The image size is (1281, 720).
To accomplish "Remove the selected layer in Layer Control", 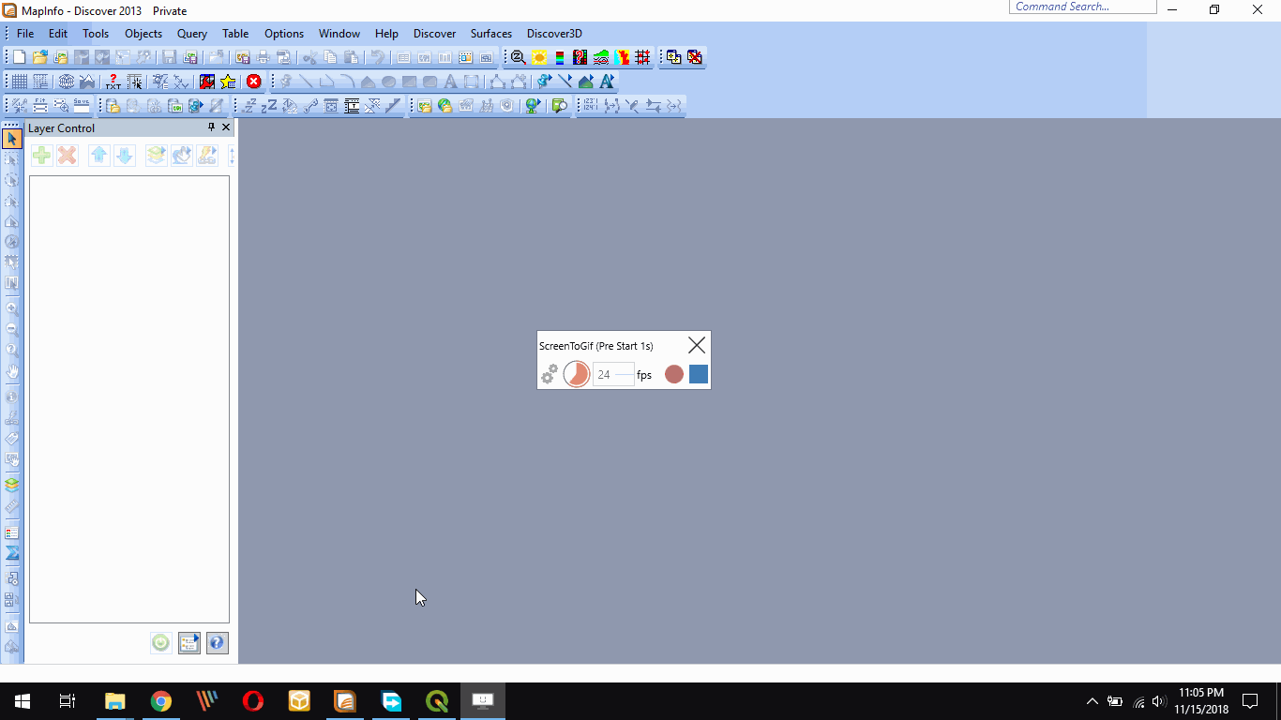I will [67, 156].
